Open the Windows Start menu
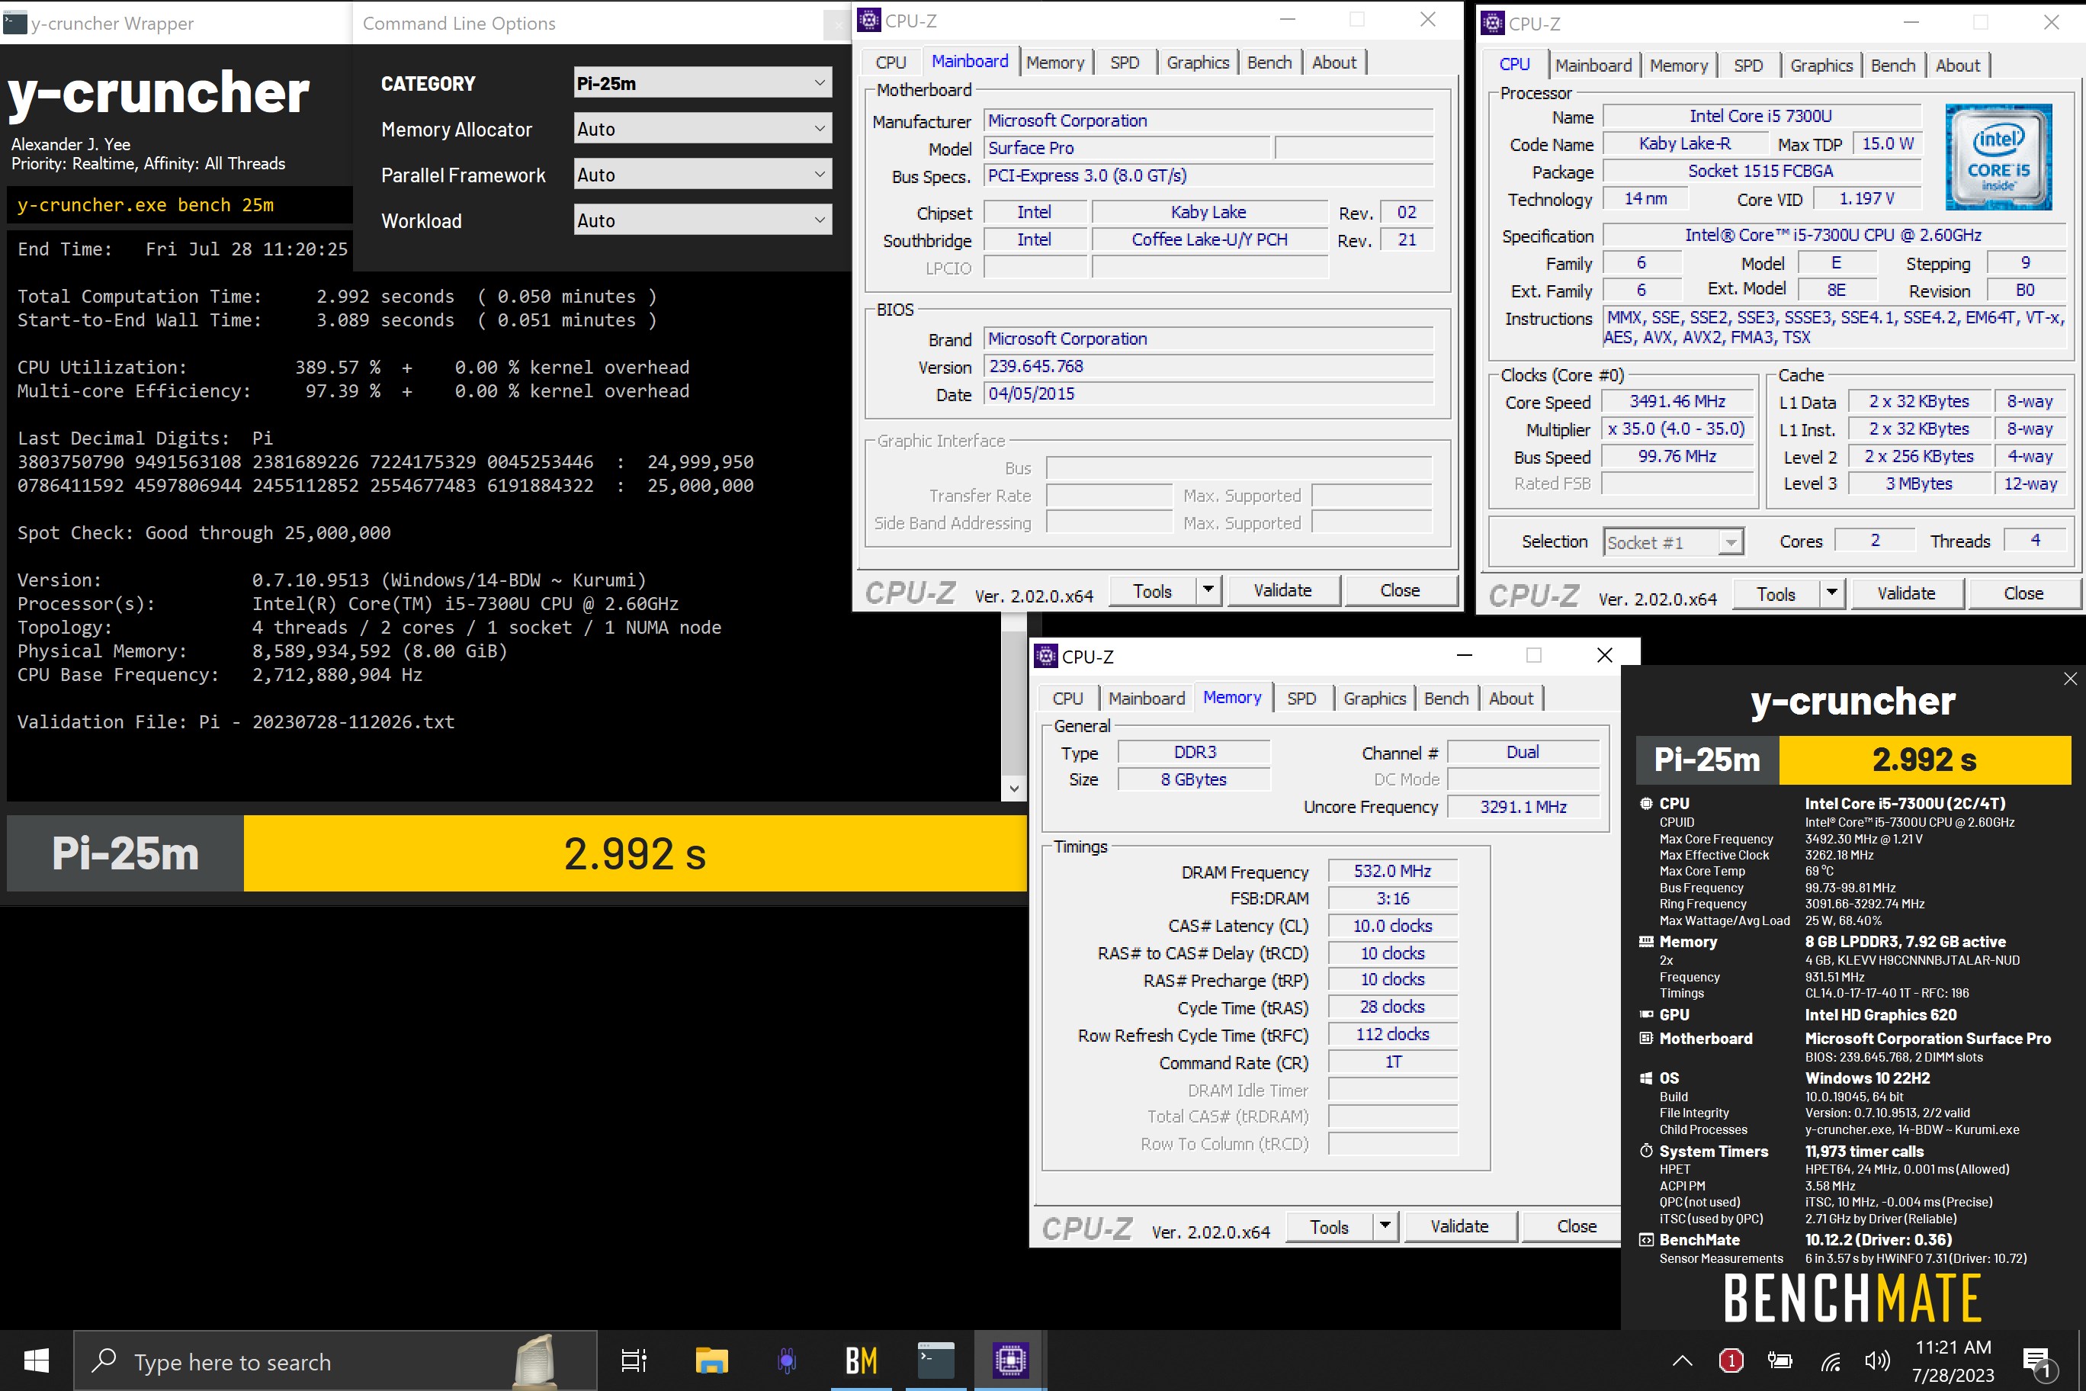Image resolution: width=2086 pixels, height=1391 pixels. pos(37,1360)
